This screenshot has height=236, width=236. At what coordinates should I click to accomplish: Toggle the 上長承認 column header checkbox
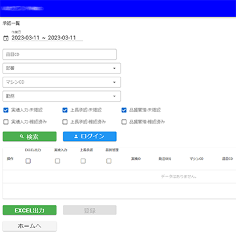pos(83,161)
